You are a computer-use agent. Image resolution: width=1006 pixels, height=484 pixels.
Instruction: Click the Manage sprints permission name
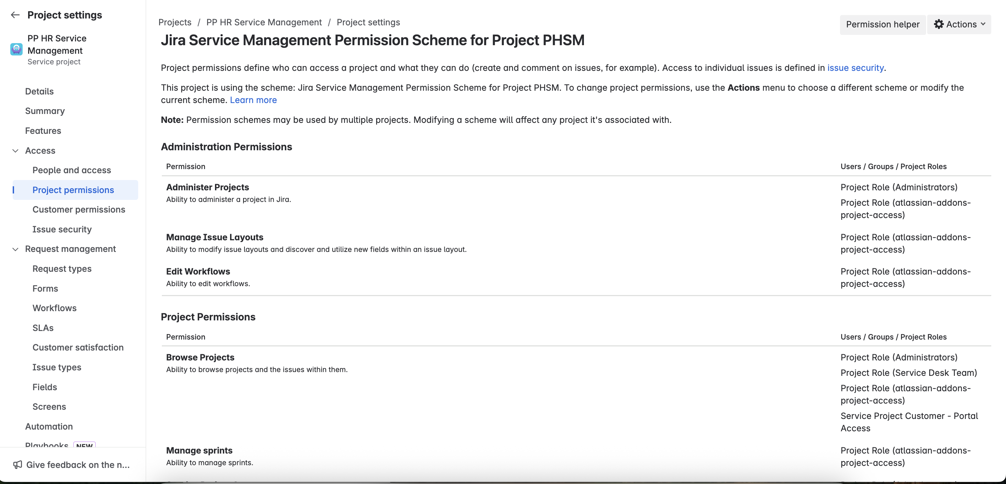point(199,450)
